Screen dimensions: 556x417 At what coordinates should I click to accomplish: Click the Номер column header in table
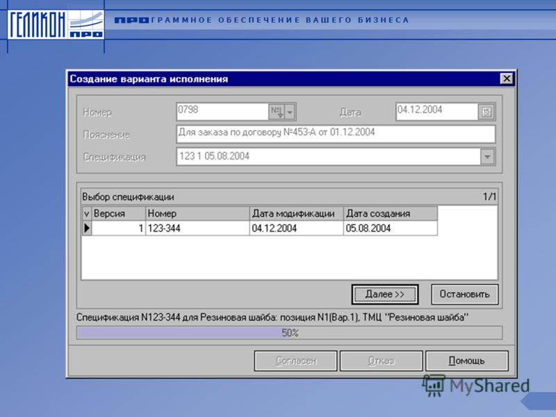point(197,213)
